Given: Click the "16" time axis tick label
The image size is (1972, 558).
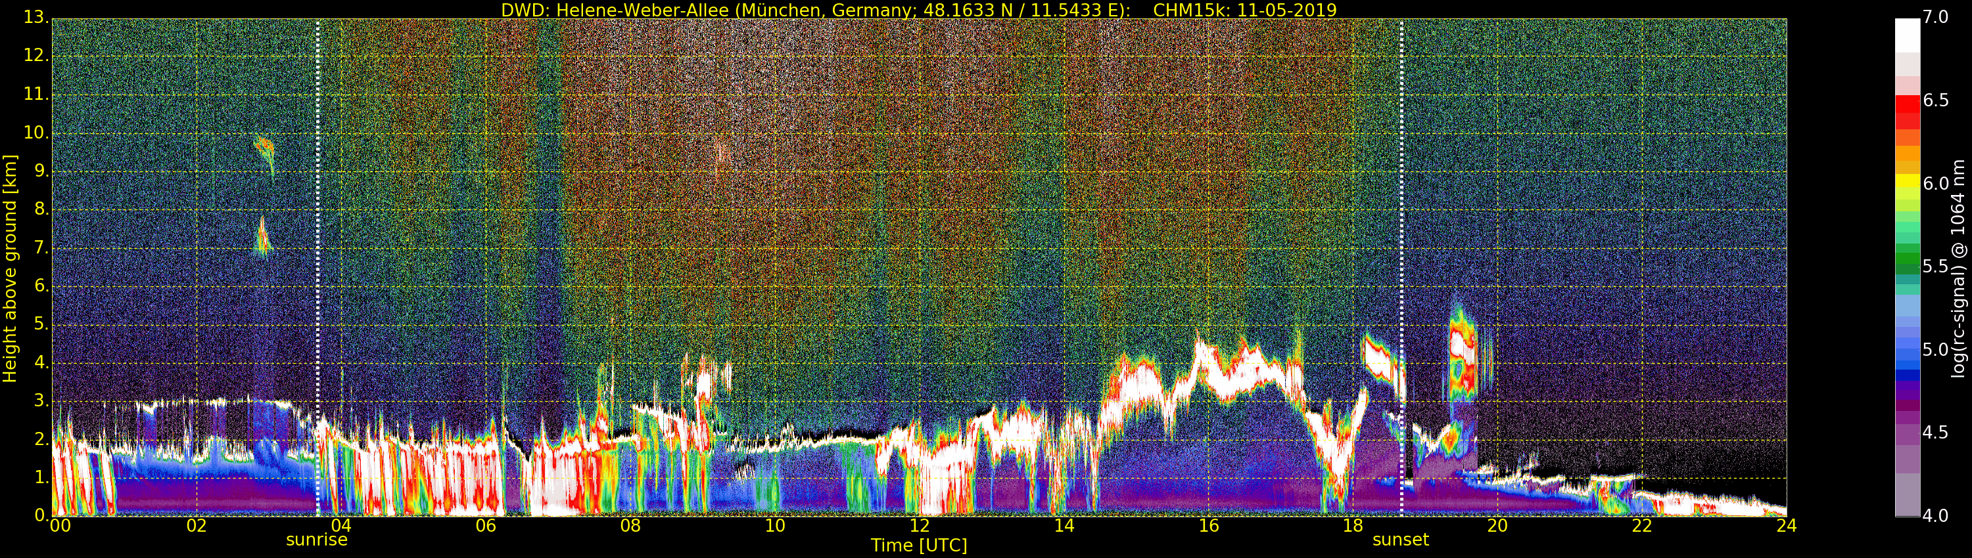Looking at the screenshot, I should click(x=1209, y=526).
